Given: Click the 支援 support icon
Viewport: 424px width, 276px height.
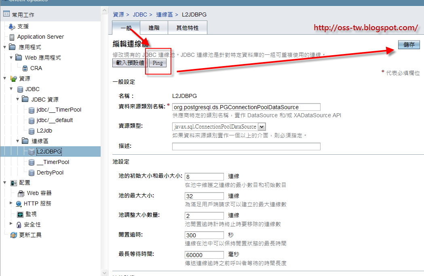Looking at the screenshot, I should coord(12,27).
